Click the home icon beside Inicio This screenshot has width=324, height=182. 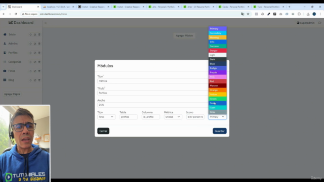tap(5, 34)
